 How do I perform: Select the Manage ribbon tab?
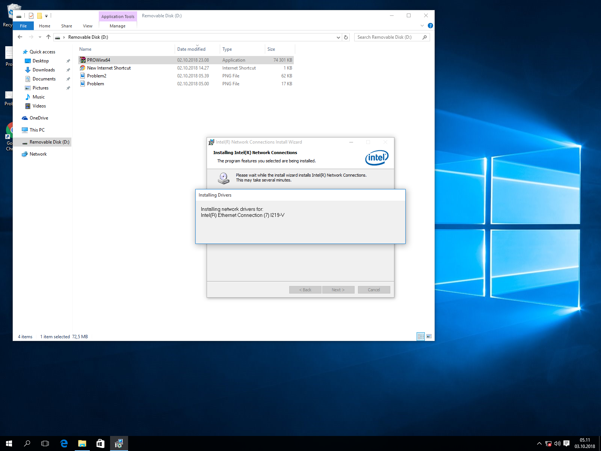118,26
